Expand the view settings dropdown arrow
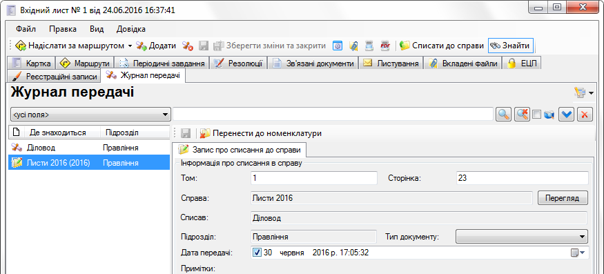The height and width of the screenshot is (274, 604). point(591,93)
